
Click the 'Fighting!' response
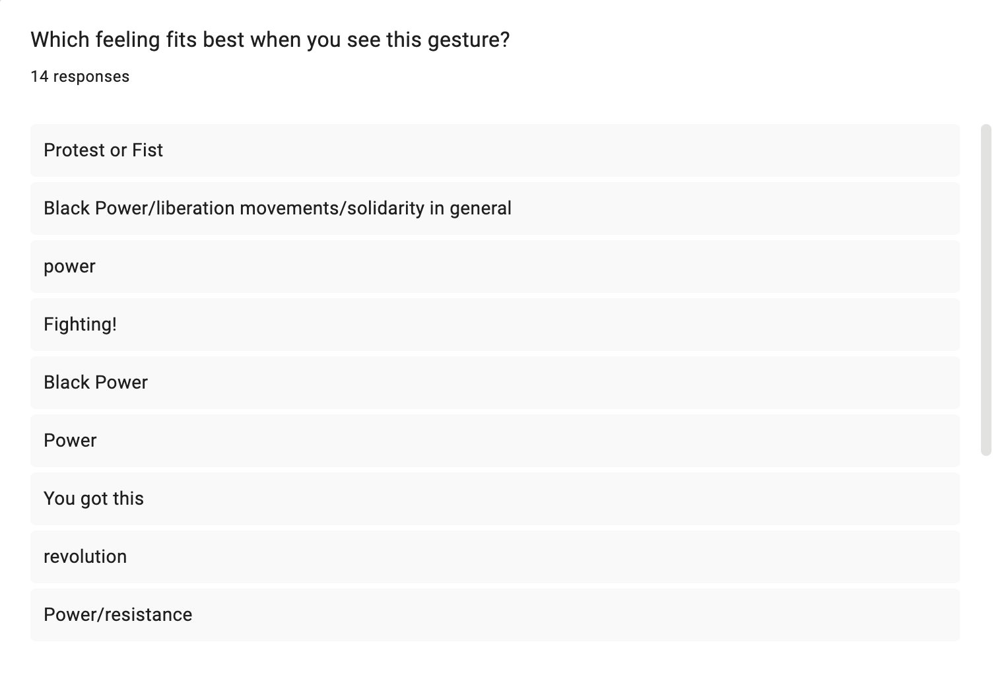pos(495,325)
